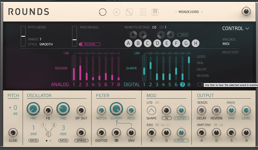Click digital SHAPE slider for voice 8

(x=189, y=68)
